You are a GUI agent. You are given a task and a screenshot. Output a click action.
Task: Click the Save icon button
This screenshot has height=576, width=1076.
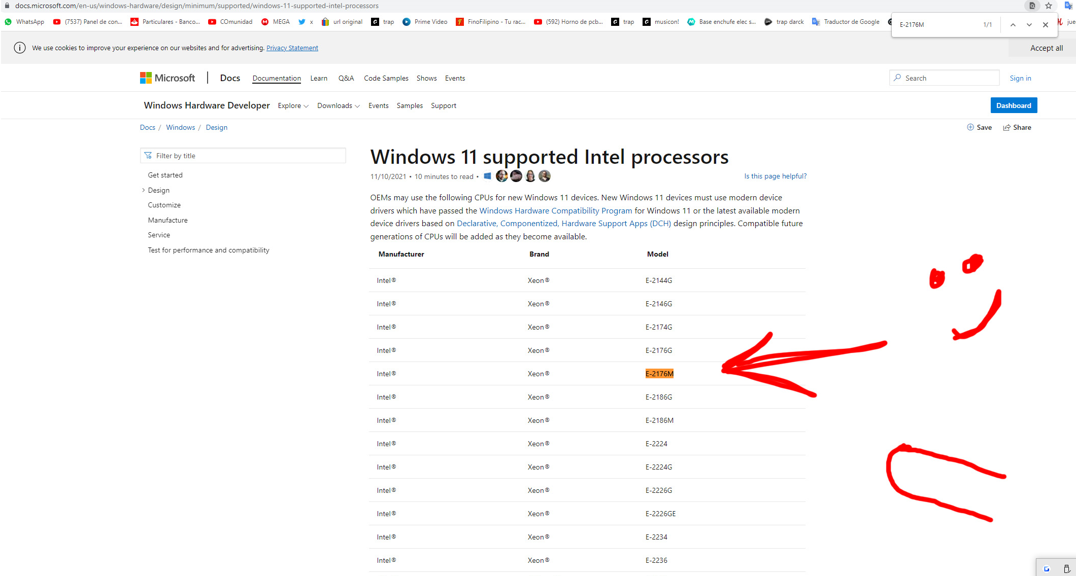tap(979, 128)
